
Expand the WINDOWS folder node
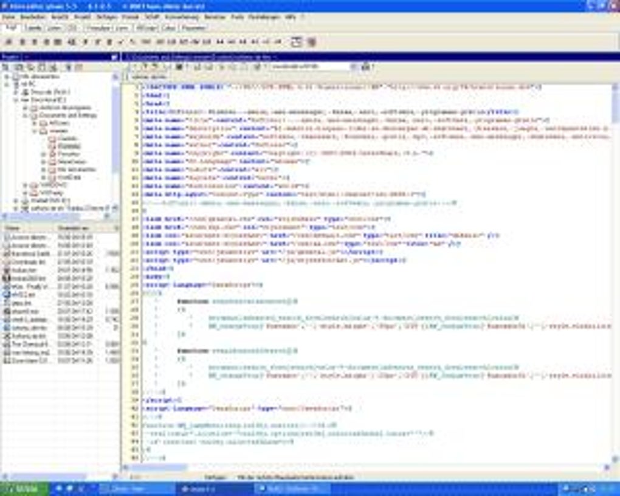coord(26,185)
